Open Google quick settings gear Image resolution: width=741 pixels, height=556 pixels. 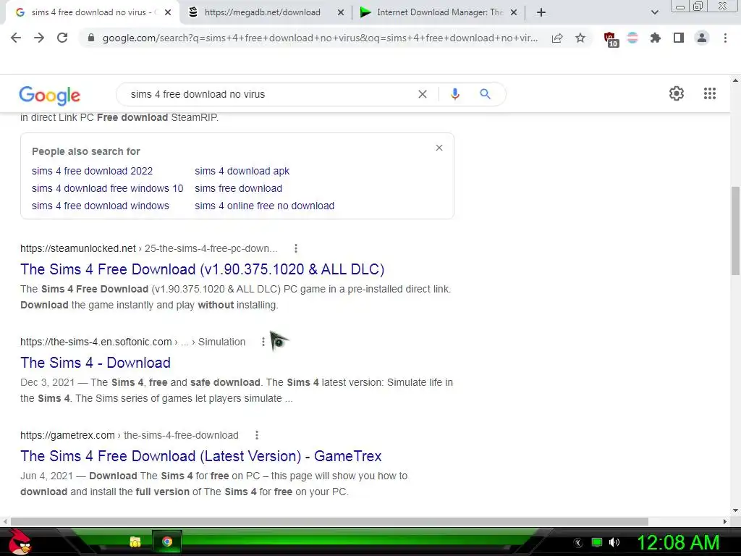pyautogui.click(x=677, y=93)
